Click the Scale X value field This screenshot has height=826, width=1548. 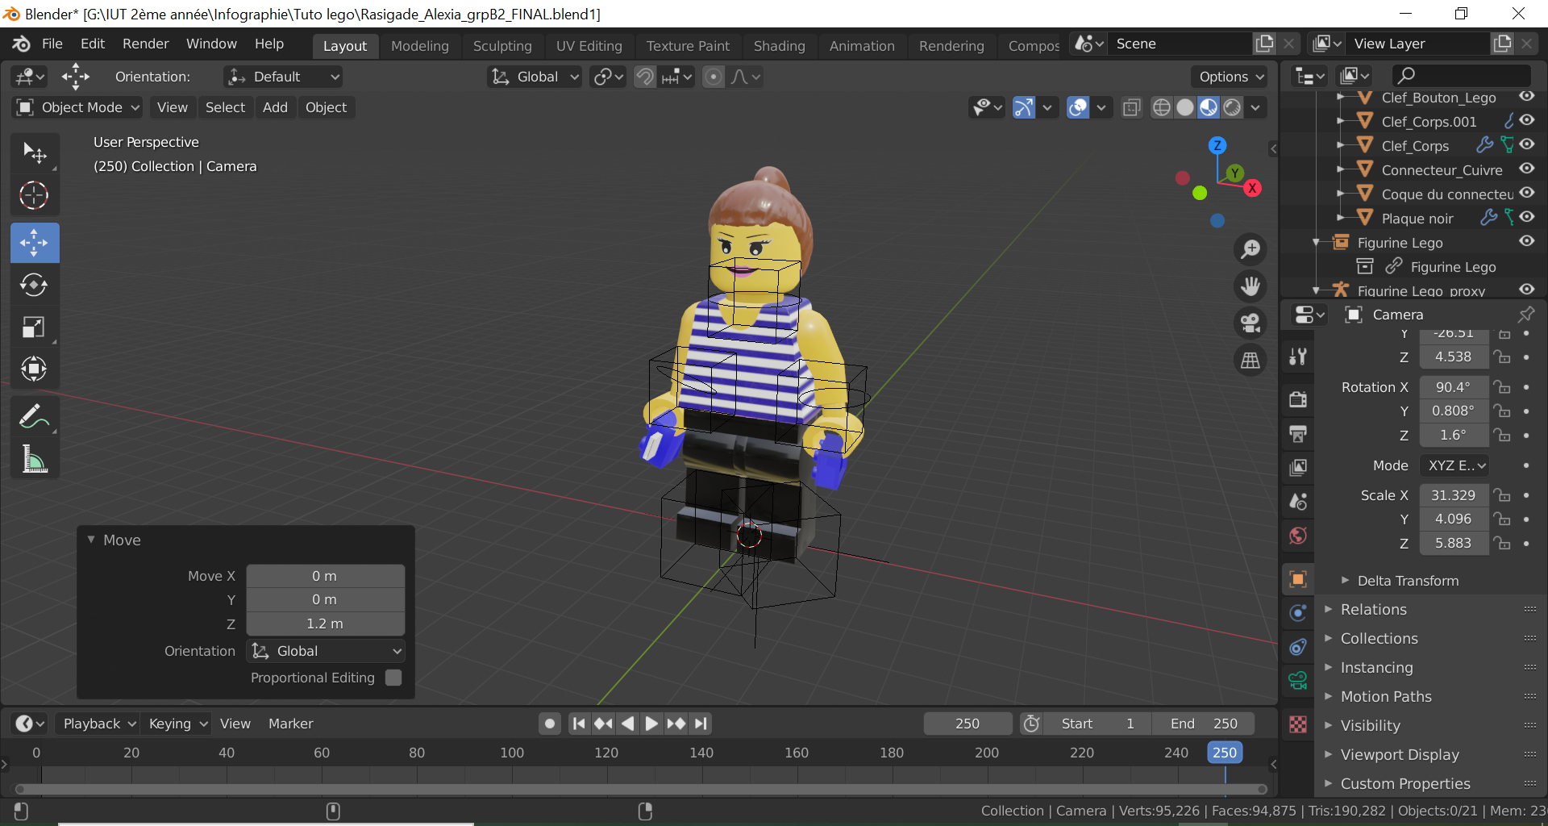[1453, 495]
